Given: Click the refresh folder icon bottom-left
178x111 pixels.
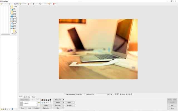Looking at the screenshot, I should [3, 109].
